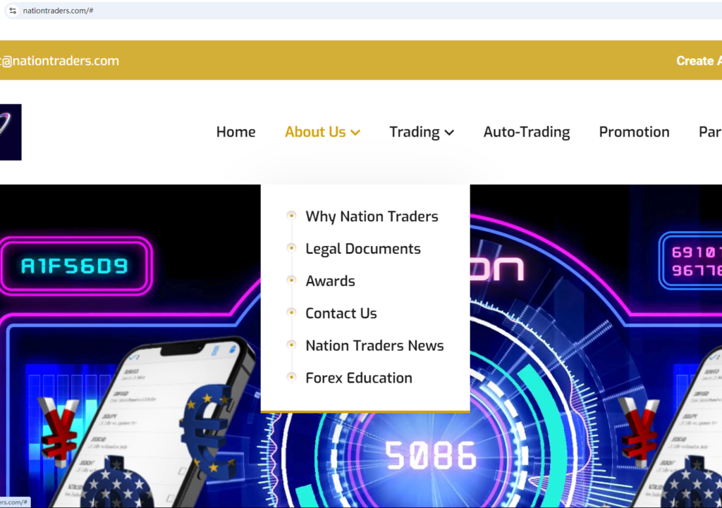Click bullet icon next to Awards
Screen dimensions: 722x508
291,280
